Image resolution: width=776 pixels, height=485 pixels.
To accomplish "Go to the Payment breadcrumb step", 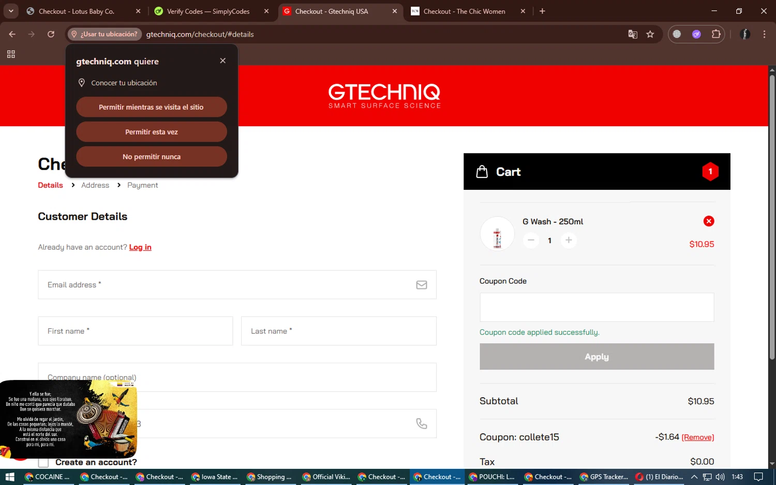I will pos(143,185).
